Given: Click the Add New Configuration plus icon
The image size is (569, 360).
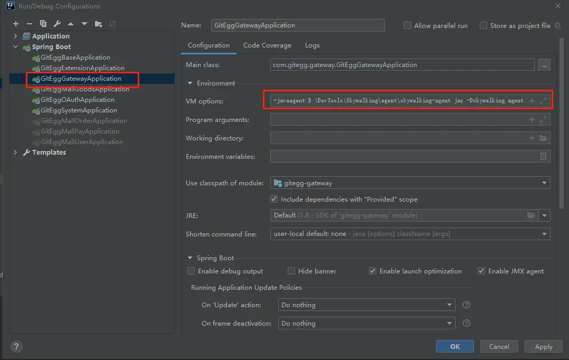Looking at the screenshot, I should [x=16, y=24].
